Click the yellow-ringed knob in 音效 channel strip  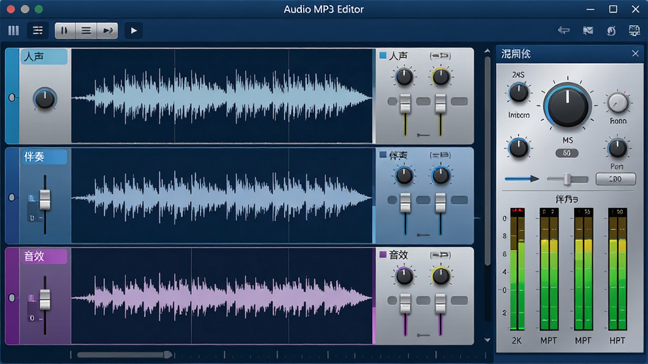(x=440, y=276)
